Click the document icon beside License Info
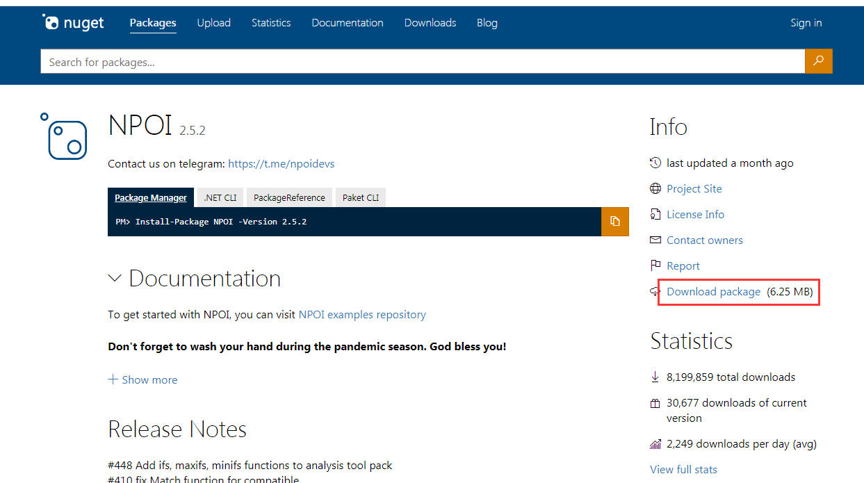This screenshot has width=864, height=483. pos(654,214)
